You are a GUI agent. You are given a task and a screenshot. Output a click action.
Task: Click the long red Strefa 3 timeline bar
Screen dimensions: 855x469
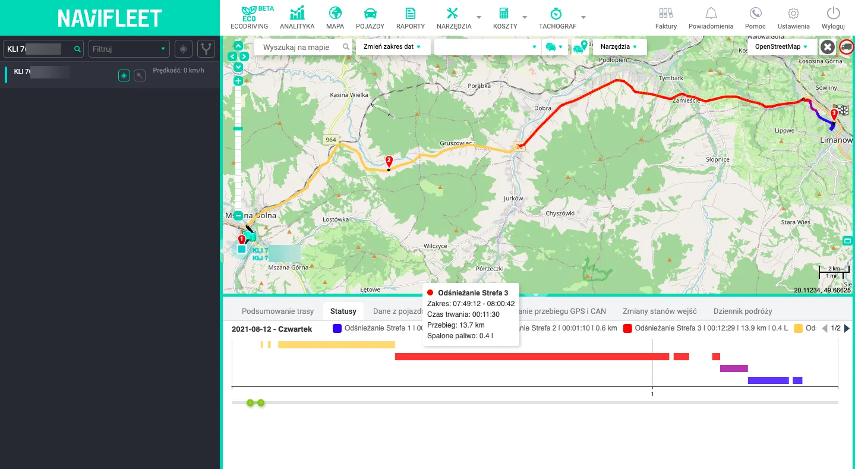[532, 357]
